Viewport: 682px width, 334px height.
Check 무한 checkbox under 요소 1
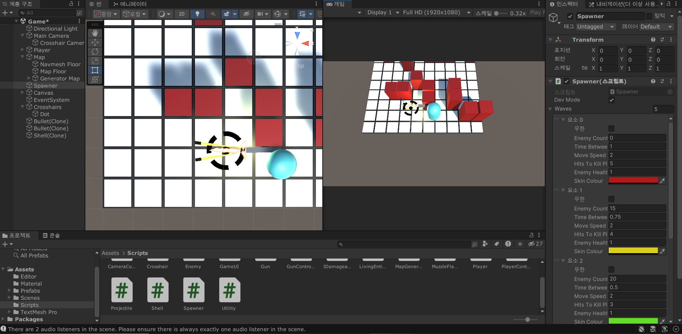pos(612,199)
